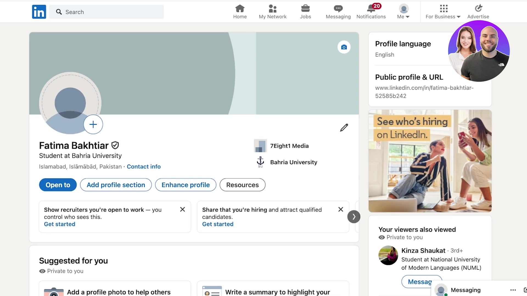Click the pencil icon to edit intro

pyautogui.click(x=344, y=128)
